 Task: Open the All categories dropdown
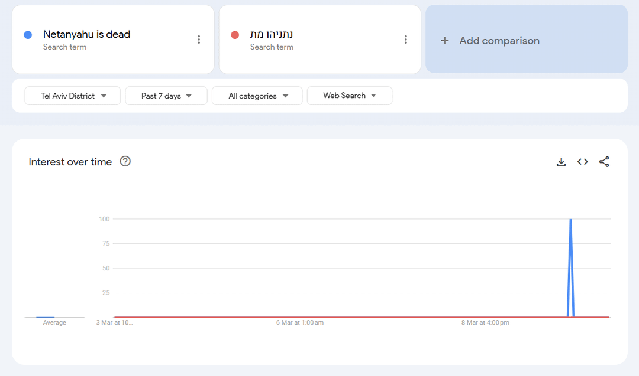(x=257, y=96)
